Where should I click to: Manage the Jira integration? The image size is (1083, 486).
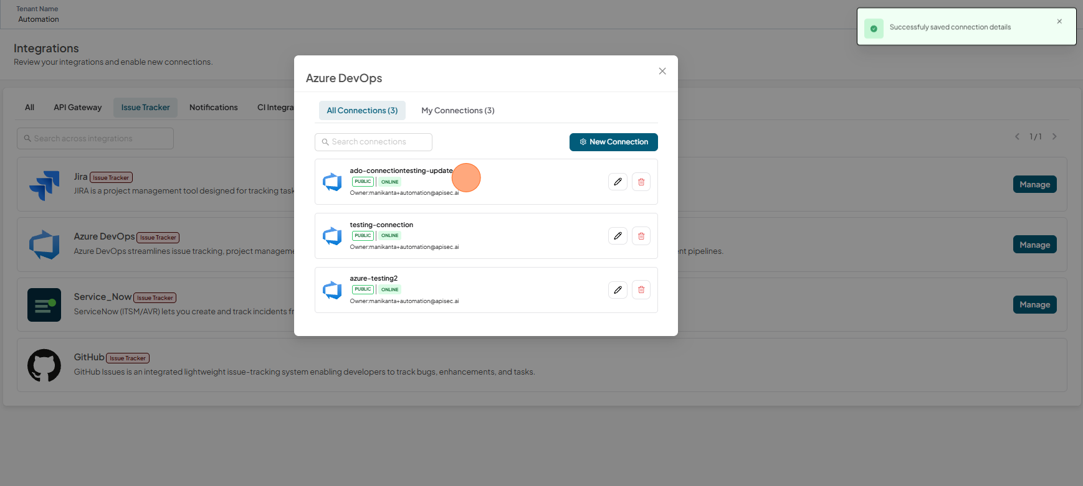[1035, 184]
